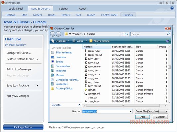Screen dimensions: 177x132
Task: Select the Sitios recientes icon
Action: point(52,53)
